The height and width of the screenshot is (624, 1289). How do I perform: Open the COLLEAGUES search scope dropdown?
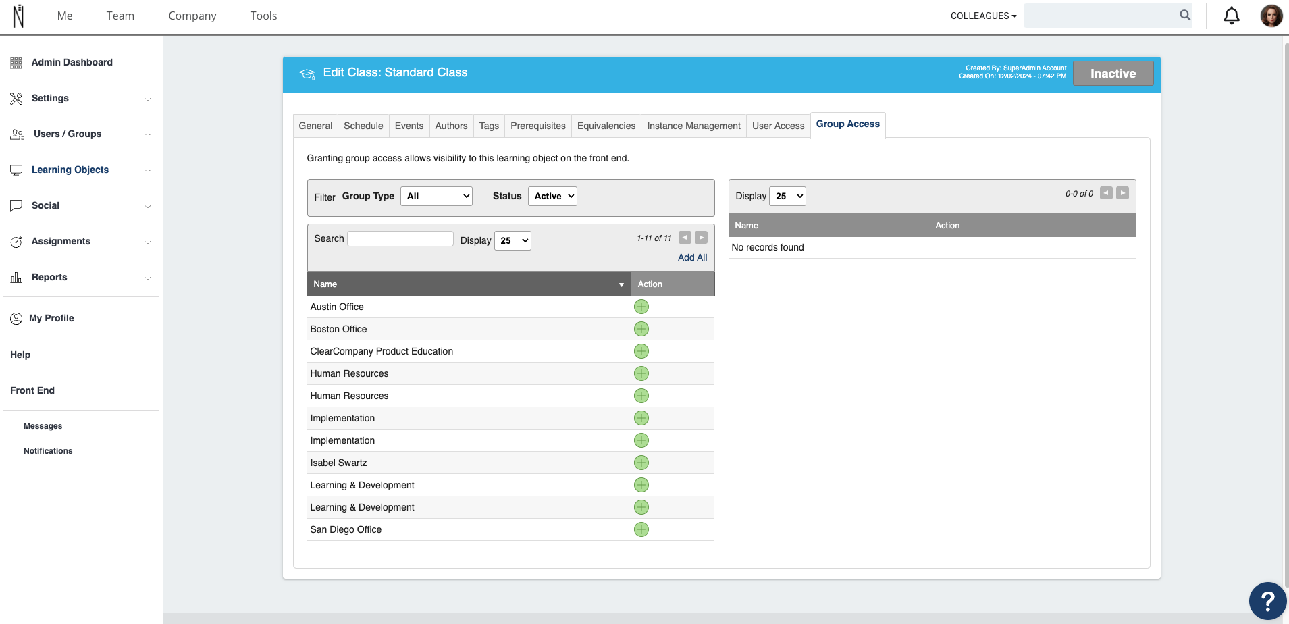983,16
